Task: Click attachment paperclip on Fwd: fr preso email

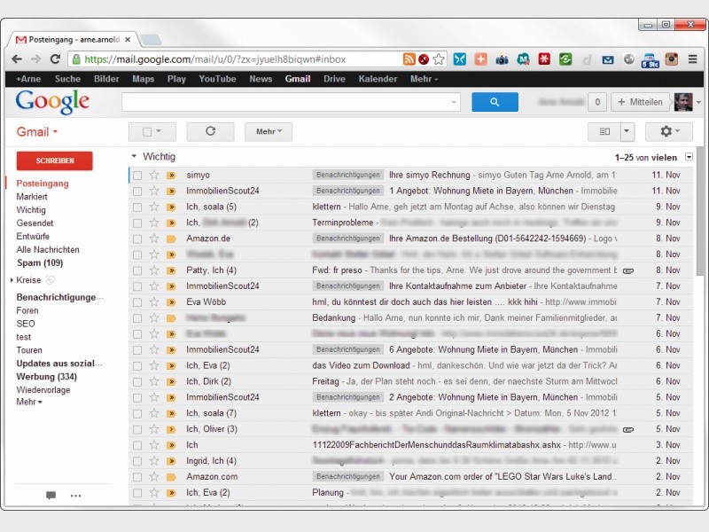Action: 628,270
